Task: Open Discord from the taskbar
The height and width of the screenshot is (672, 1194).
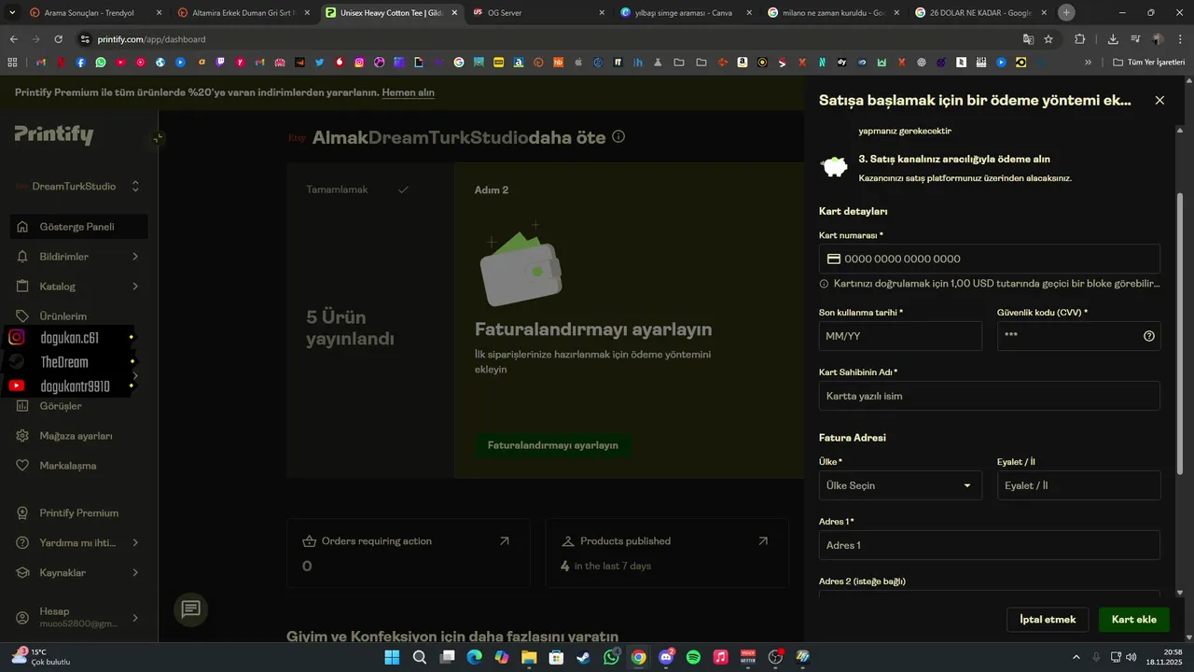Action: point(666,657)
